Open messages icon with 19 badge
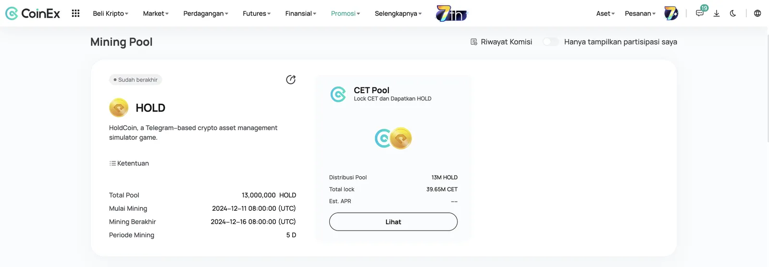Image resolution: width=769 pixels, height=267 pixels. (700, 13)
